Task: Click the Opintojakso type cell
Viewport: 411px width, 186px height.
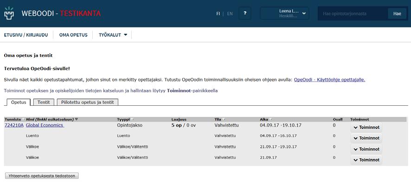Action: [x=130, y=125]
